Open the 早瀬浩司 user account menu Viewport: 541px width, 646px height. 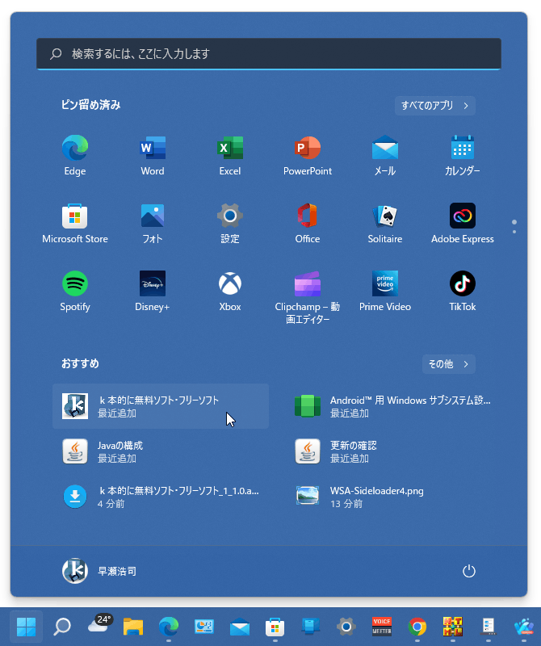click(x=99, y=571)
